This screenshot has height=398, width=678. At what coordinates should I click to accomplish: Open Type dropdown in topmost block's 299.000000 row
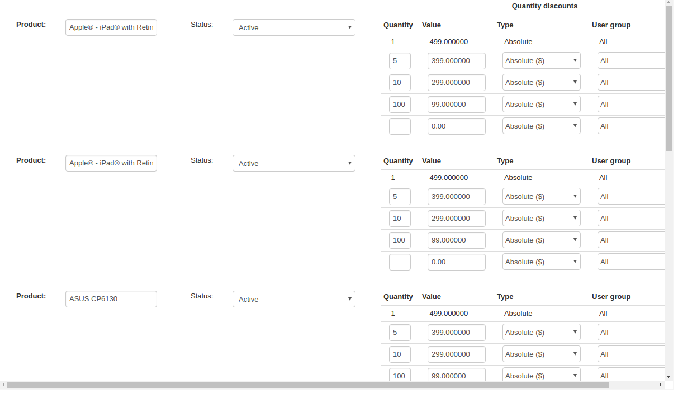tap(542, 82)
